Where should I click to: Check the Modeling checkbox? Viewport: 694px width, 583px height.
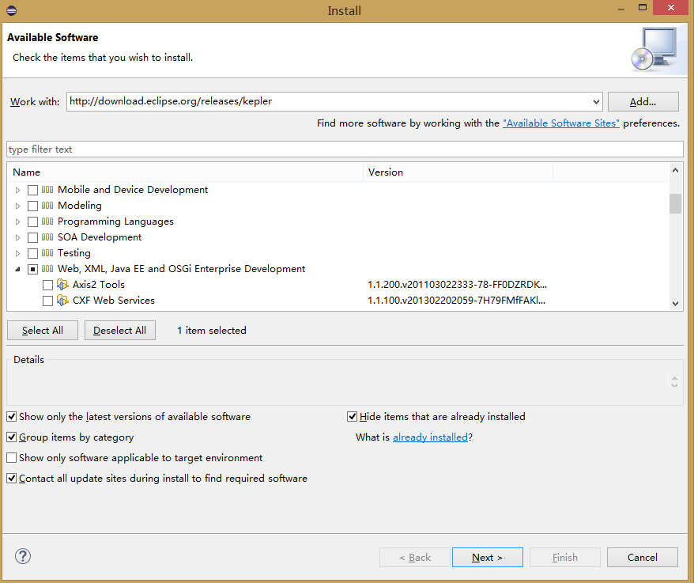32,206
